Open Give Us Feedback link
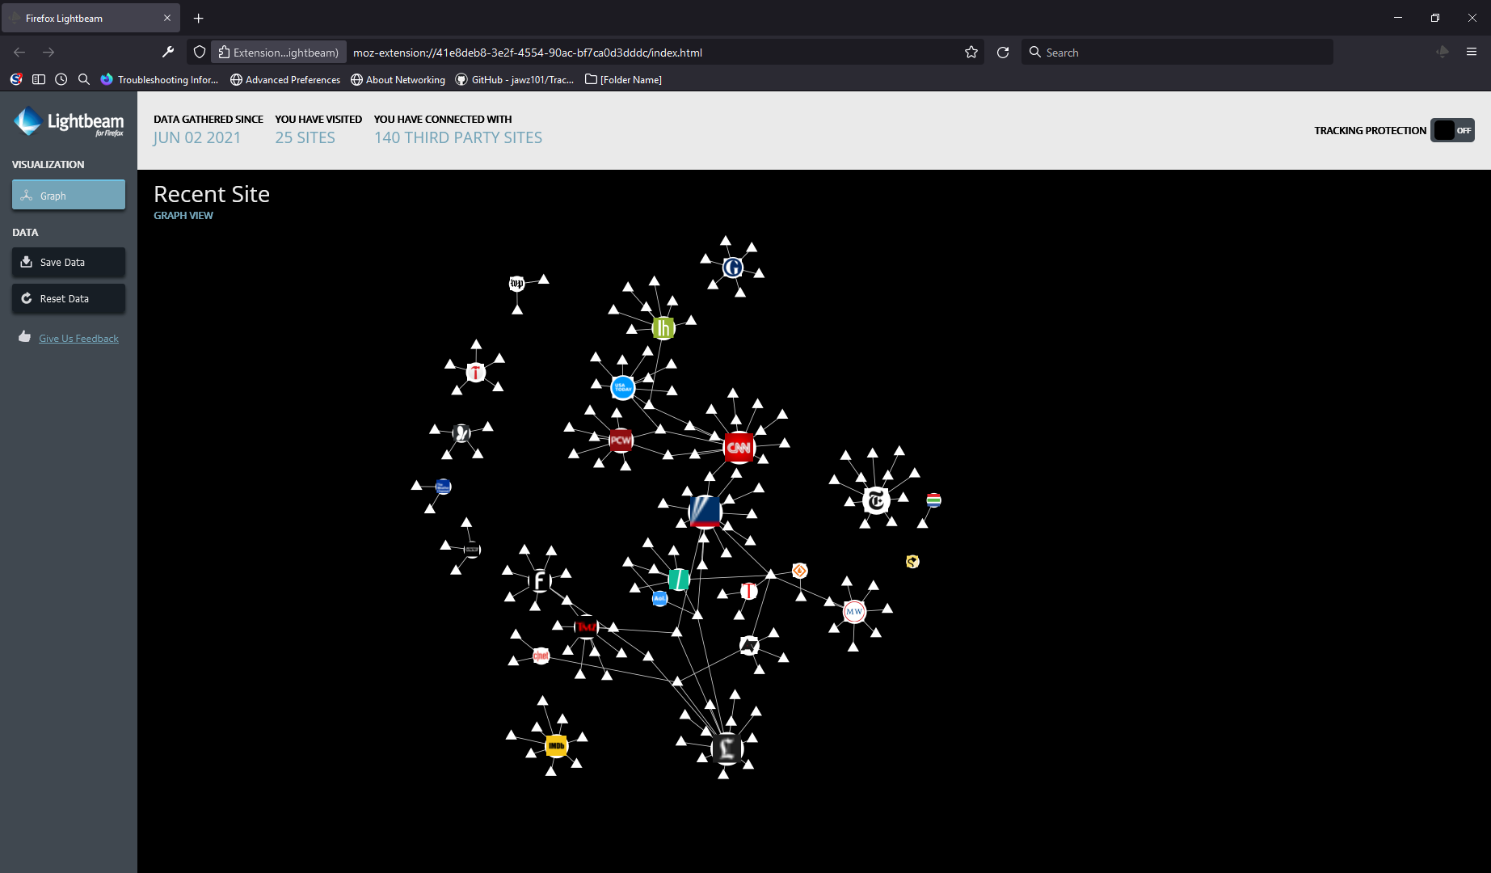1491x873 pixels. [78, 339]
